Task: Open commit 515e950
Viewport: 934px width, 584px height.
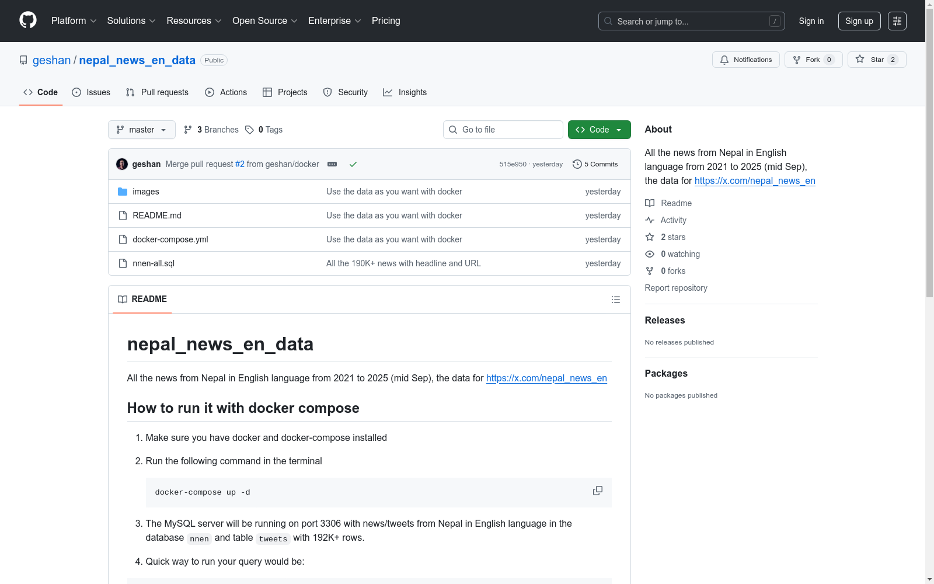Action: 513,164
